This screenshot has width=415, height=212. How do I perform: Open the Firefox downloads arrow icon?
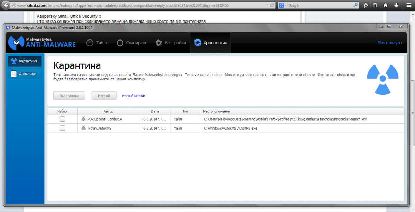397,6
